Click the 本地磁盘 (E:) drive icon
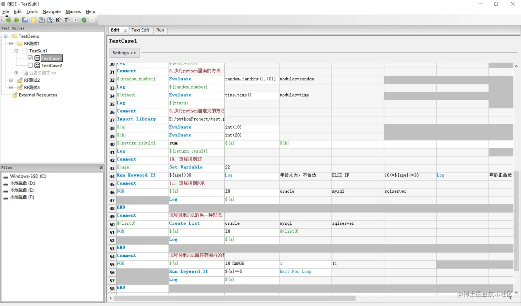Image resolution: width=521 pixels, height=306 pixels. [6, 191]
